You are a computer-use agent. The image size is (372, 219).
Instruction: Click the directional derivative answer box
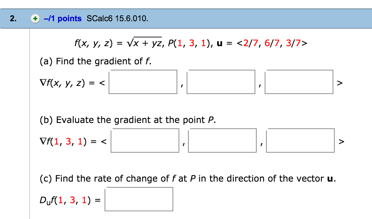coord(139,199)
